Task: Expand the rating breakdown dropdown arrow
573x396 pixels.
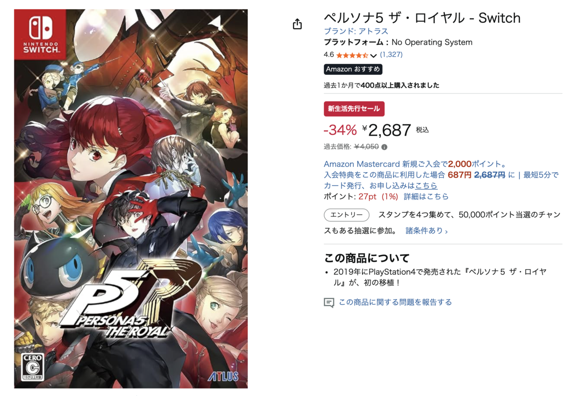Action: tap(373, 55)
